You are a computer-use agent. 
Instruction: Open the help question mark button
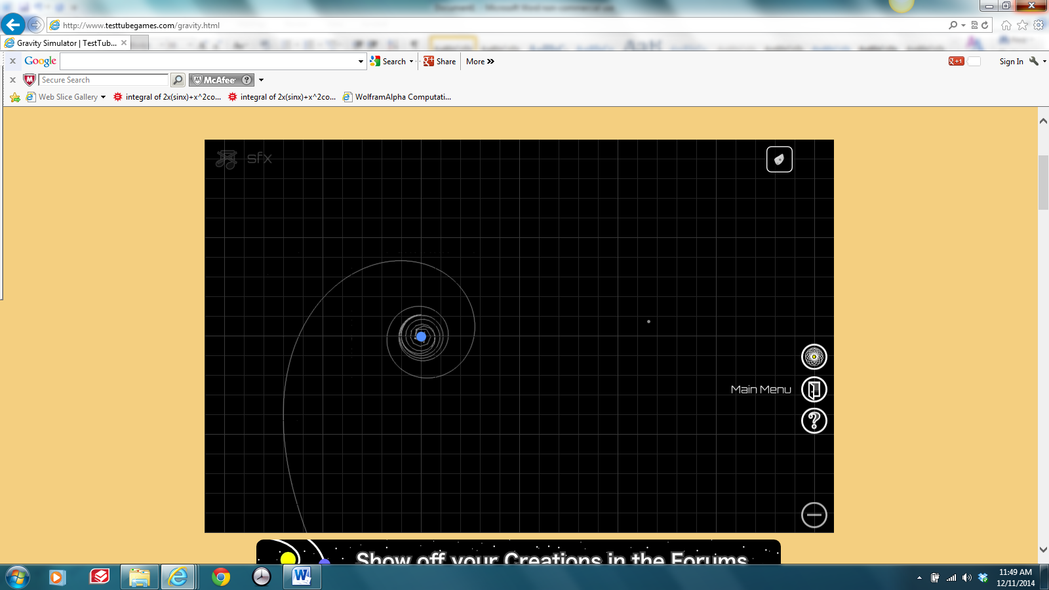click(814, 421)
